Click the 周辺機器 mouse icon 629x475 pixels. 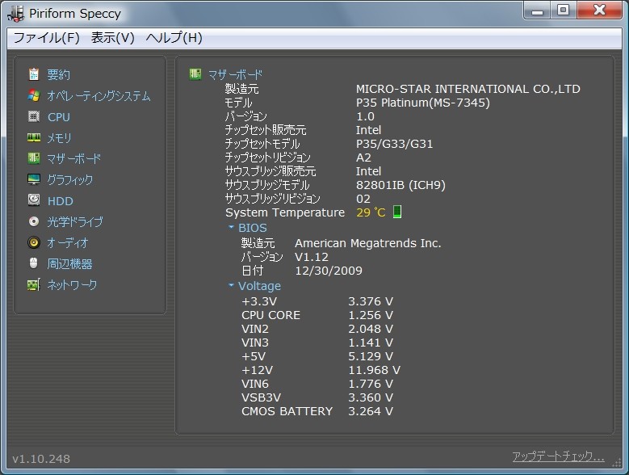[34, 263]
